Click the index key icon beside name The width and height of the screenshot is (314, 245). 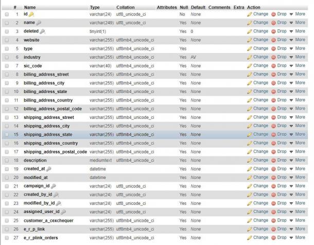click(x=39, y=23)
